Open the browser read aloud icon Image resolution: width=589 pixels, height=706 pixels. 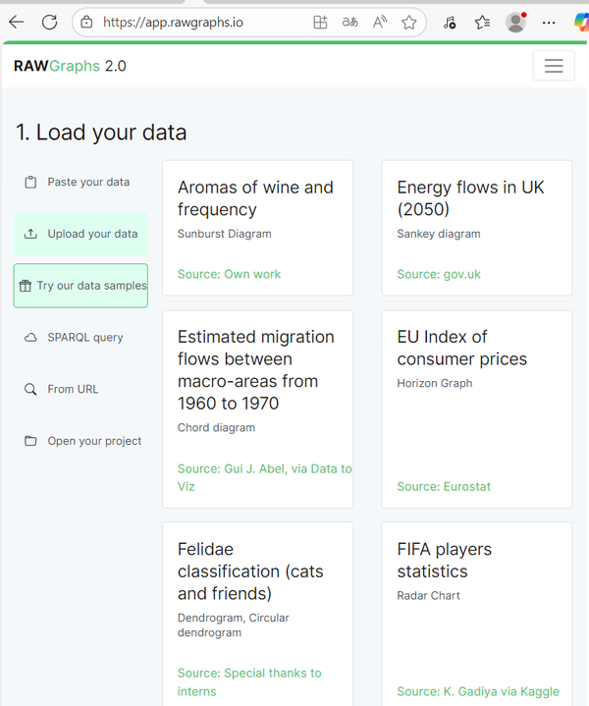tap(380, 22)
